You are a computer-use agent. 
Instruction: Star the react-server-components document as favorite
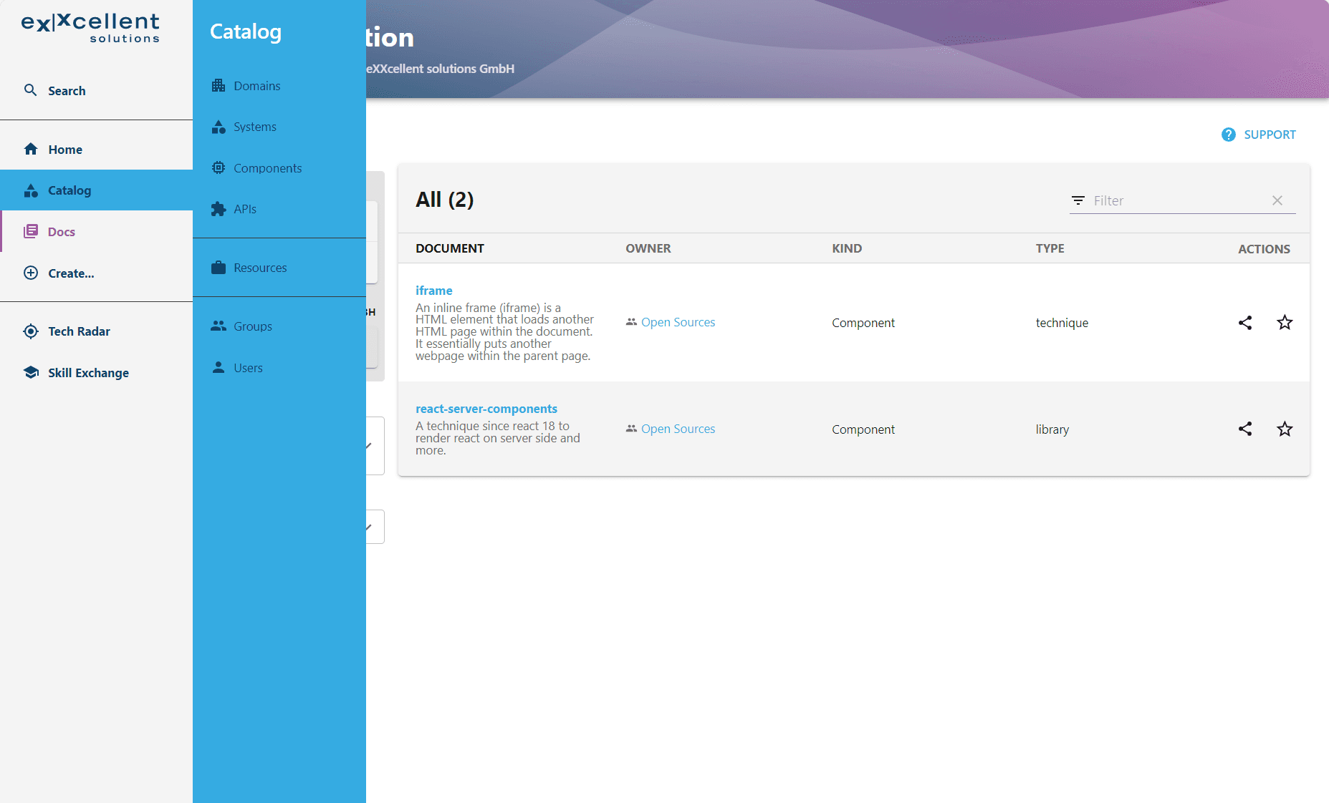click(1285, 429)
